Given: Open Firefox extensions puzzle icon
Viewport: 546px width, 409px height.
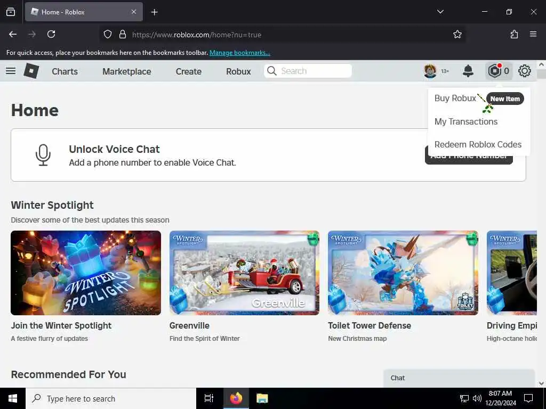Looking at the screenshot, I should point(514,34).
